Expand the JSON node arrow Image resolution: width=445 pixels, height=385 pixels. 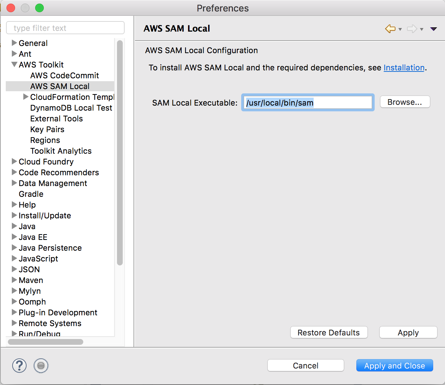(14, 269)
